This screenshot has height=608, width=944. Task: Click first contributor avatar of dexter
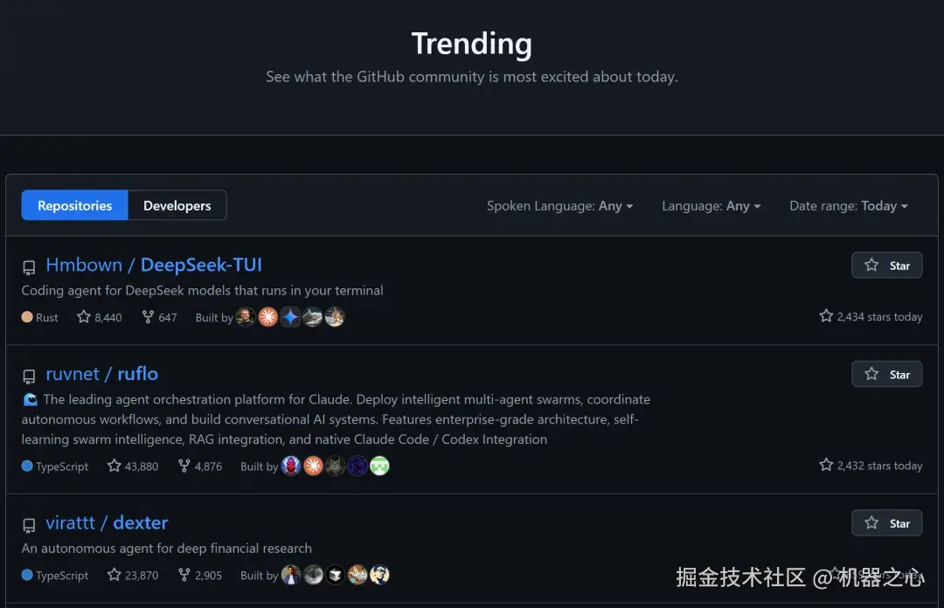(x=291, y=575)
